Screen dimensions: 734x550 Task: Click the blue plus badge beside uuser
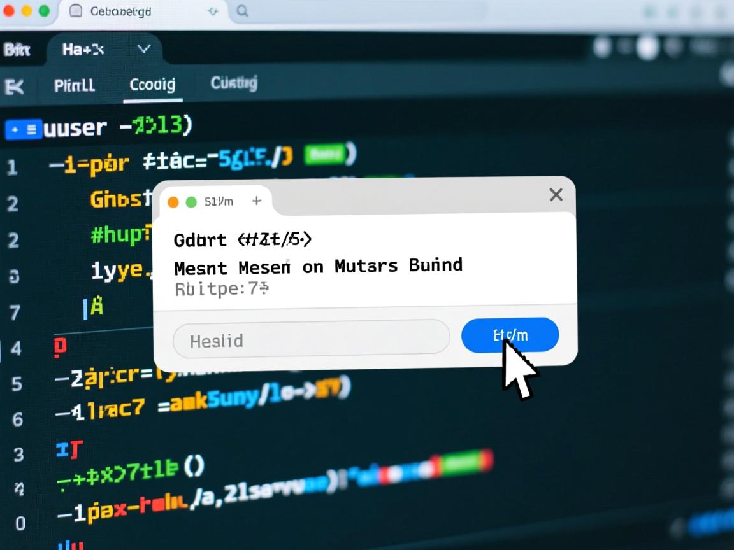coord(23,129)
